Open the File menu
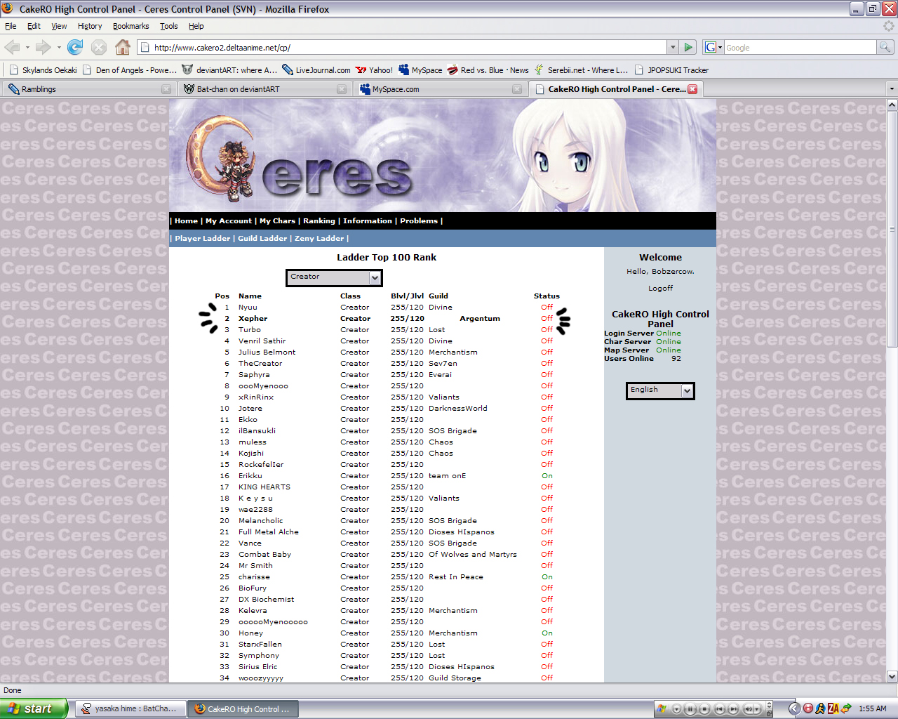898x719 pixels. click(11, 26)
